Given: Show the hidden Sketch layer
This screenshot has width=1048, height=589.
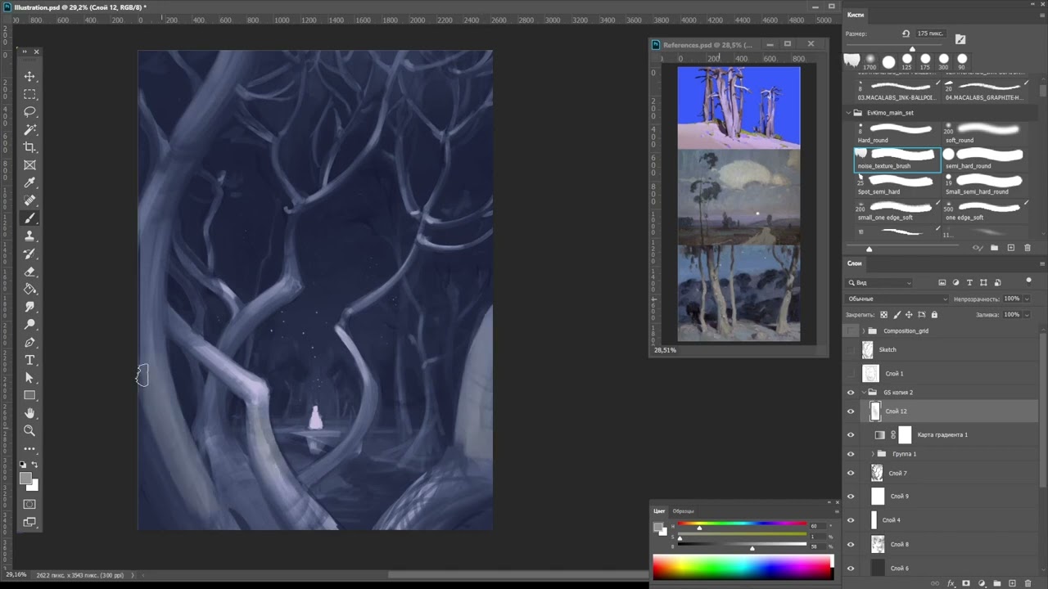Looking at the screenshot, I should click(x=851, y=350).
